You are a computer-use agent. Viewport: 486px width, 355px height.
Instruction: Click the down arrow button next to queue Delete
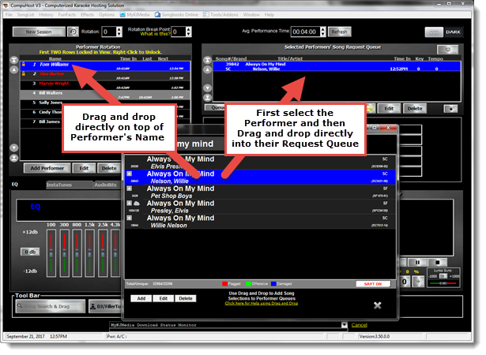tap(451, 108)
